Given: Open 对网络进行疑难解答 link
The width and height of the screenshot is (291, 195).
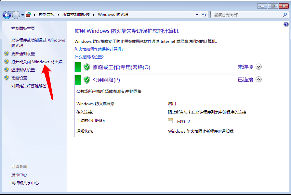Looking at the screenshot, I should (29, 86).
